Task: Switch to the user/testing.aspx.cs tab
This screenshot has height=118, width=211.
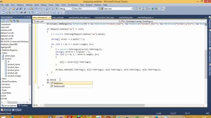Action: coord(145,17)
